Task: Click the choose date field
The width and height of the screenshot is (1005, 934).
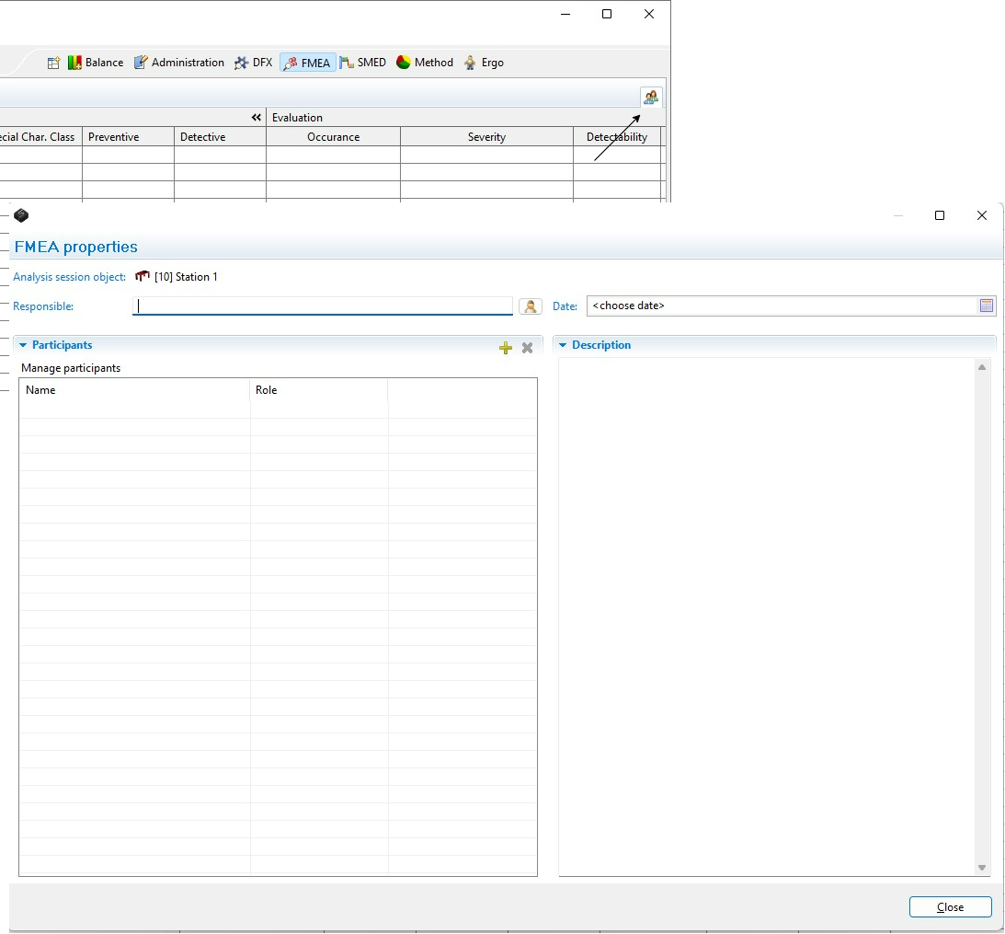Action: (x=782, y=306)
